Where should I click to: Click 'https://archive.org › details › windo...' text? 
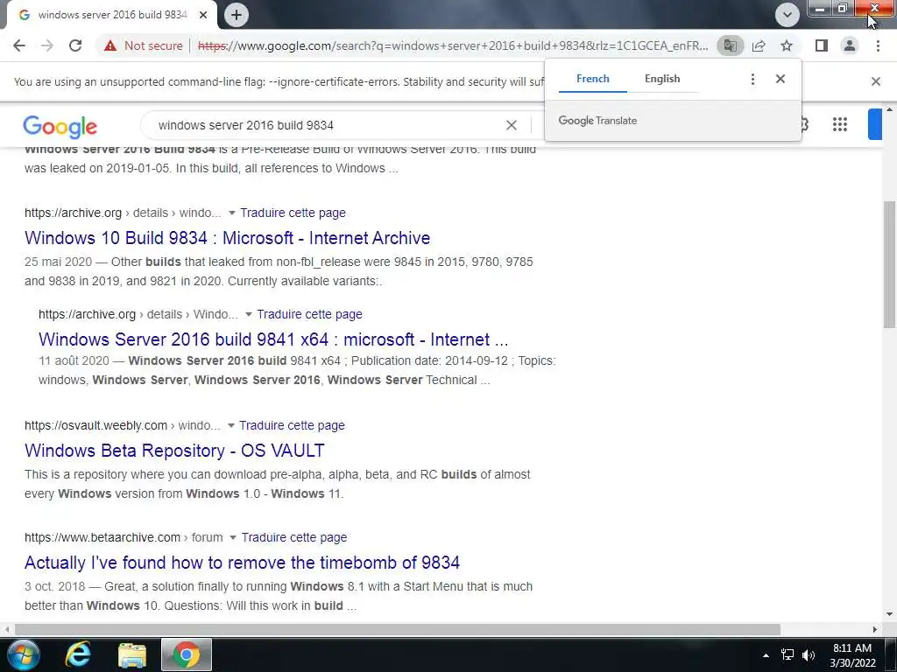(x=123, y=213)
